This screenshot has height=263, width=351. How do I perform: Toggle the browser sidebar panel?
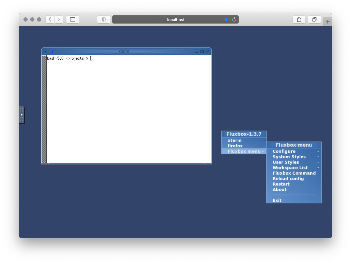coord(72,19)
